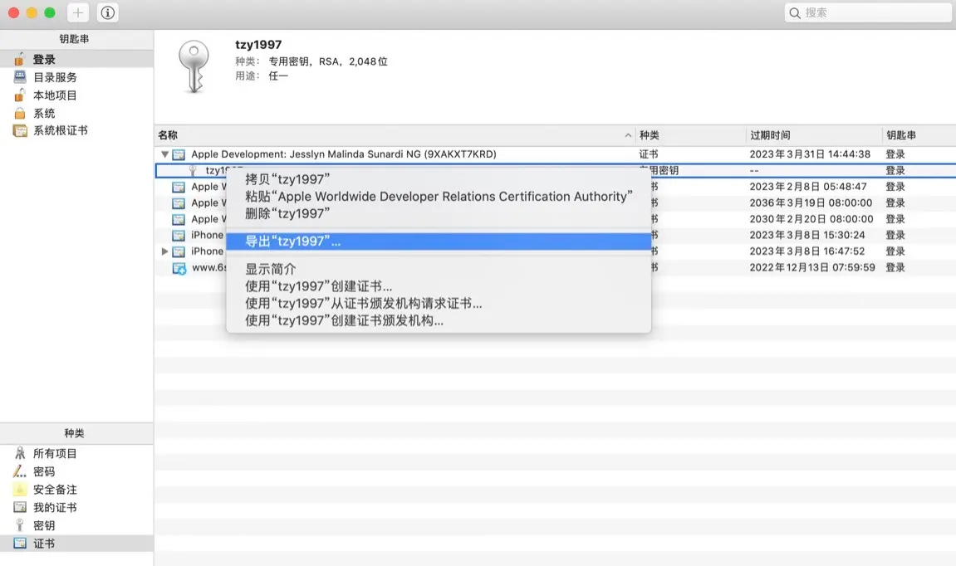
Task: Show 安全备注 category
Action: click(x=76, y=490)
